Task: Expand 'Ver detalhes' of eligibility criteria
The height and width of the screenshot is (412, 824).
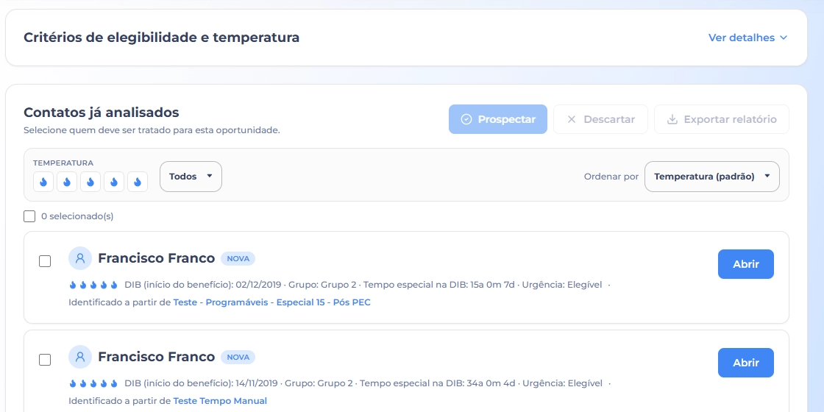Action: [x=747, y=38]
